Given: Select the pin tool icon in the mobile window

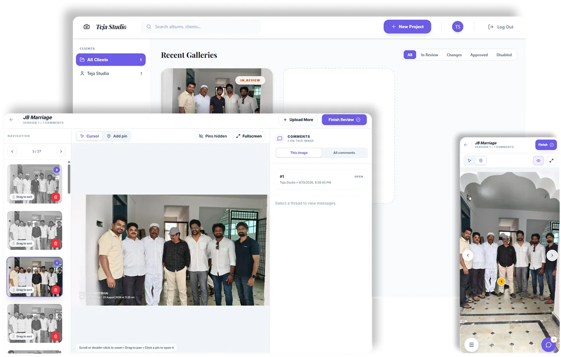Looking at the screenshot, I should point(481,161).
